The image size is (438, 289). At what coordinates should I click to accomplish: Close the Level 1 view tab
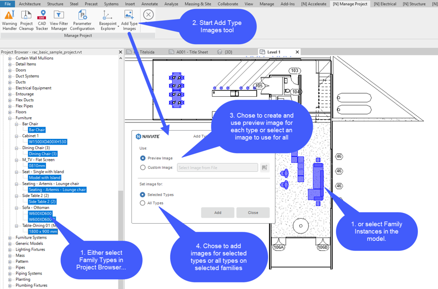click(x=297, y=52)
